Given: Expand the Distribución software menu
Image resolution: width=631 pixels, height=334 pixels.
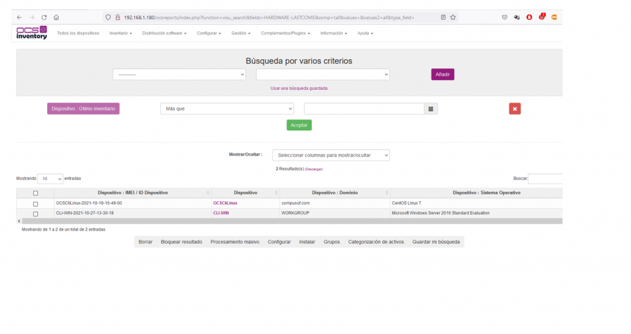Looking at the screenshot, I should tap(164, 33).
